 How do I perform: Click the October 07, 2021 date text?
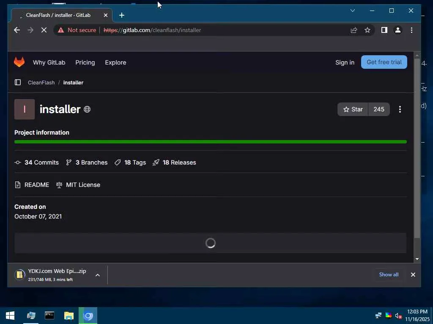[x=38, y=216]
